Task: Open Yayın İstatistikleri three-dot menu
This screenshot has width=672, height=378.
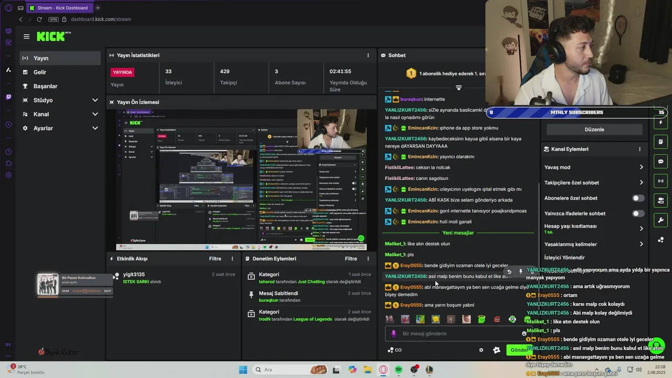Action: (x=367, y=55)
